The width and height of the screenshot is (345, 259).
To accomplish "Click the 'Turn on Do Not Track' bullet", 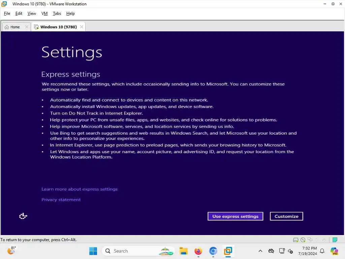I will pos(96,113).
